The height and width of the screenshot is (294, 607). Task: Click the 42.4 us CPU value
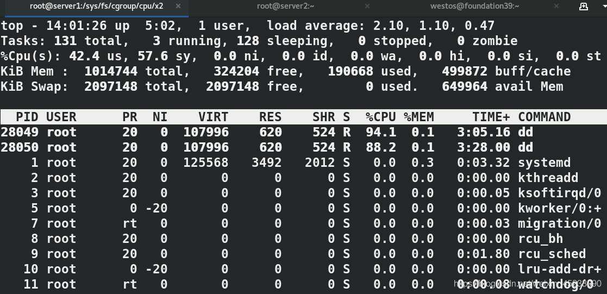point(84,56)
